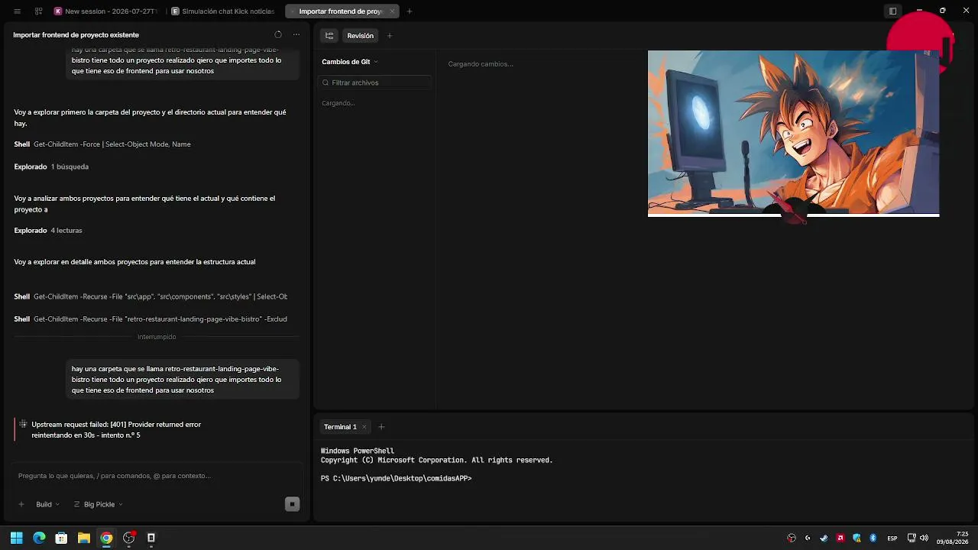Switch to the Simulación chat Kick noticias tab

[x=222, y=11]
